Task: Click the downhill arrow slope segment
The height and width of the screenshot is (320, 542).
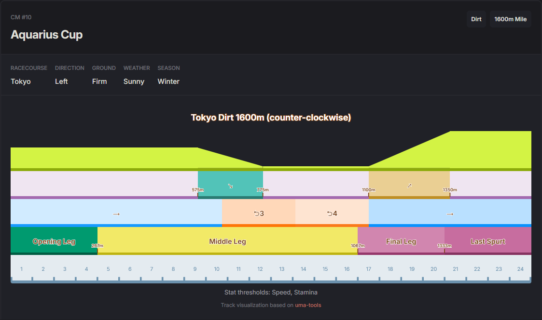Action: pyautogui.click(x=230, y=185)
